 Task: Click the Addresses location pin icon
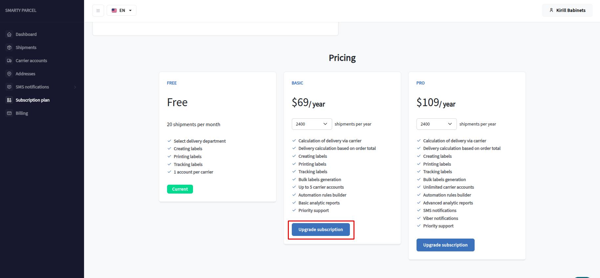(x=9, y=74)
